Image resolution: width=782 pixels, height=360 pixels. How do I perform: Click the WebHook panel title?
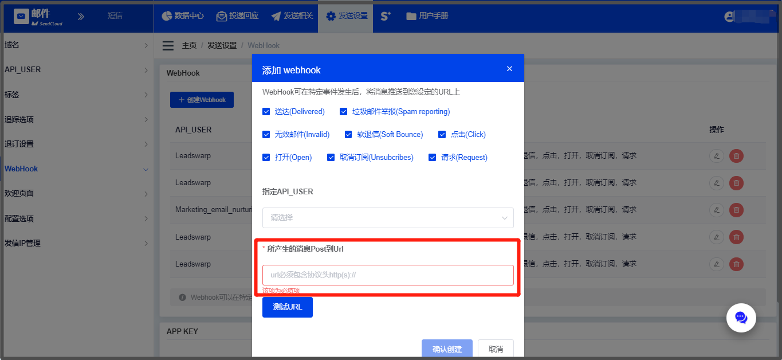pyautogui.click(x=183, y=73)
